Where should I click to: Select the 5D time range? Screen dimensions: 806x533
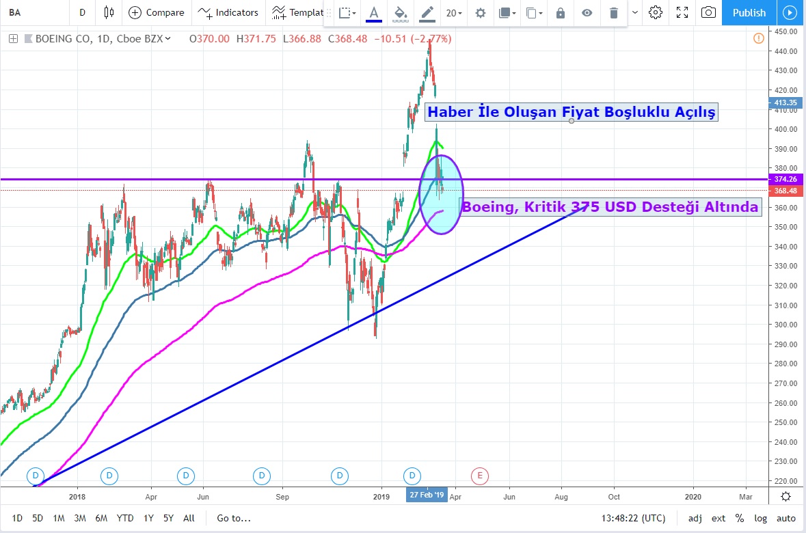click(38, 518)
